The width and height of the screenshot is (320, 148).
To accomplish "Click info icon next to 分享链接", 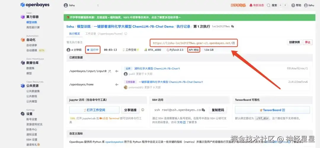I will [143, 110].
